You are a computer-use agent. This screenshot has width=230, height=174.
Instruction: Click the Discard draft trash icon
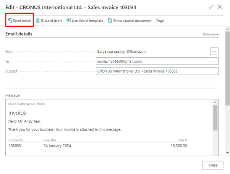click(38, 21)
